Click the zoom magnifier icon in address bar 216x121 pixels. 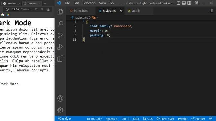(x=42, y=9)
